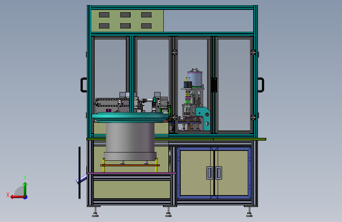The height and width of the screenshot is (222, 342).
Task: Select the purple discharge chute pipe
Action: pyautogui.click(x=82, y=179)
